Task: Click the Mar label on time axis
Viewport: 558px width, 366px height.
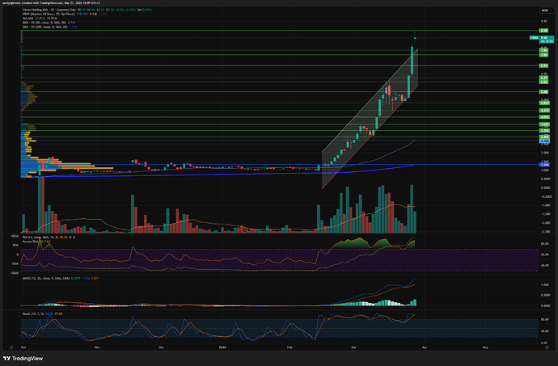Action: point(355,346)
